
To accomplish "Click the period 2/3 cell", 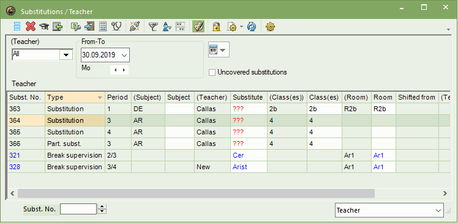I will 118,155.
